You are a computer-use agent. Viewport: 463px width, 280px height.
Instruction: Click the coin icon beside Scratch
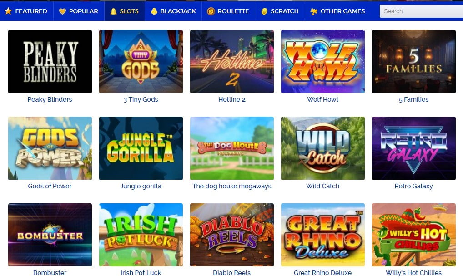[x=265, y=11]
